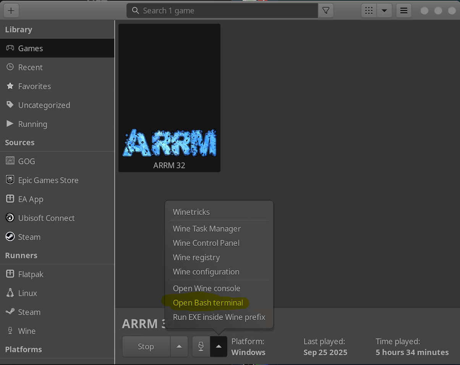The image size is (460, 365).
Task: Select the Steam source entry
Action: pos(29,237)
